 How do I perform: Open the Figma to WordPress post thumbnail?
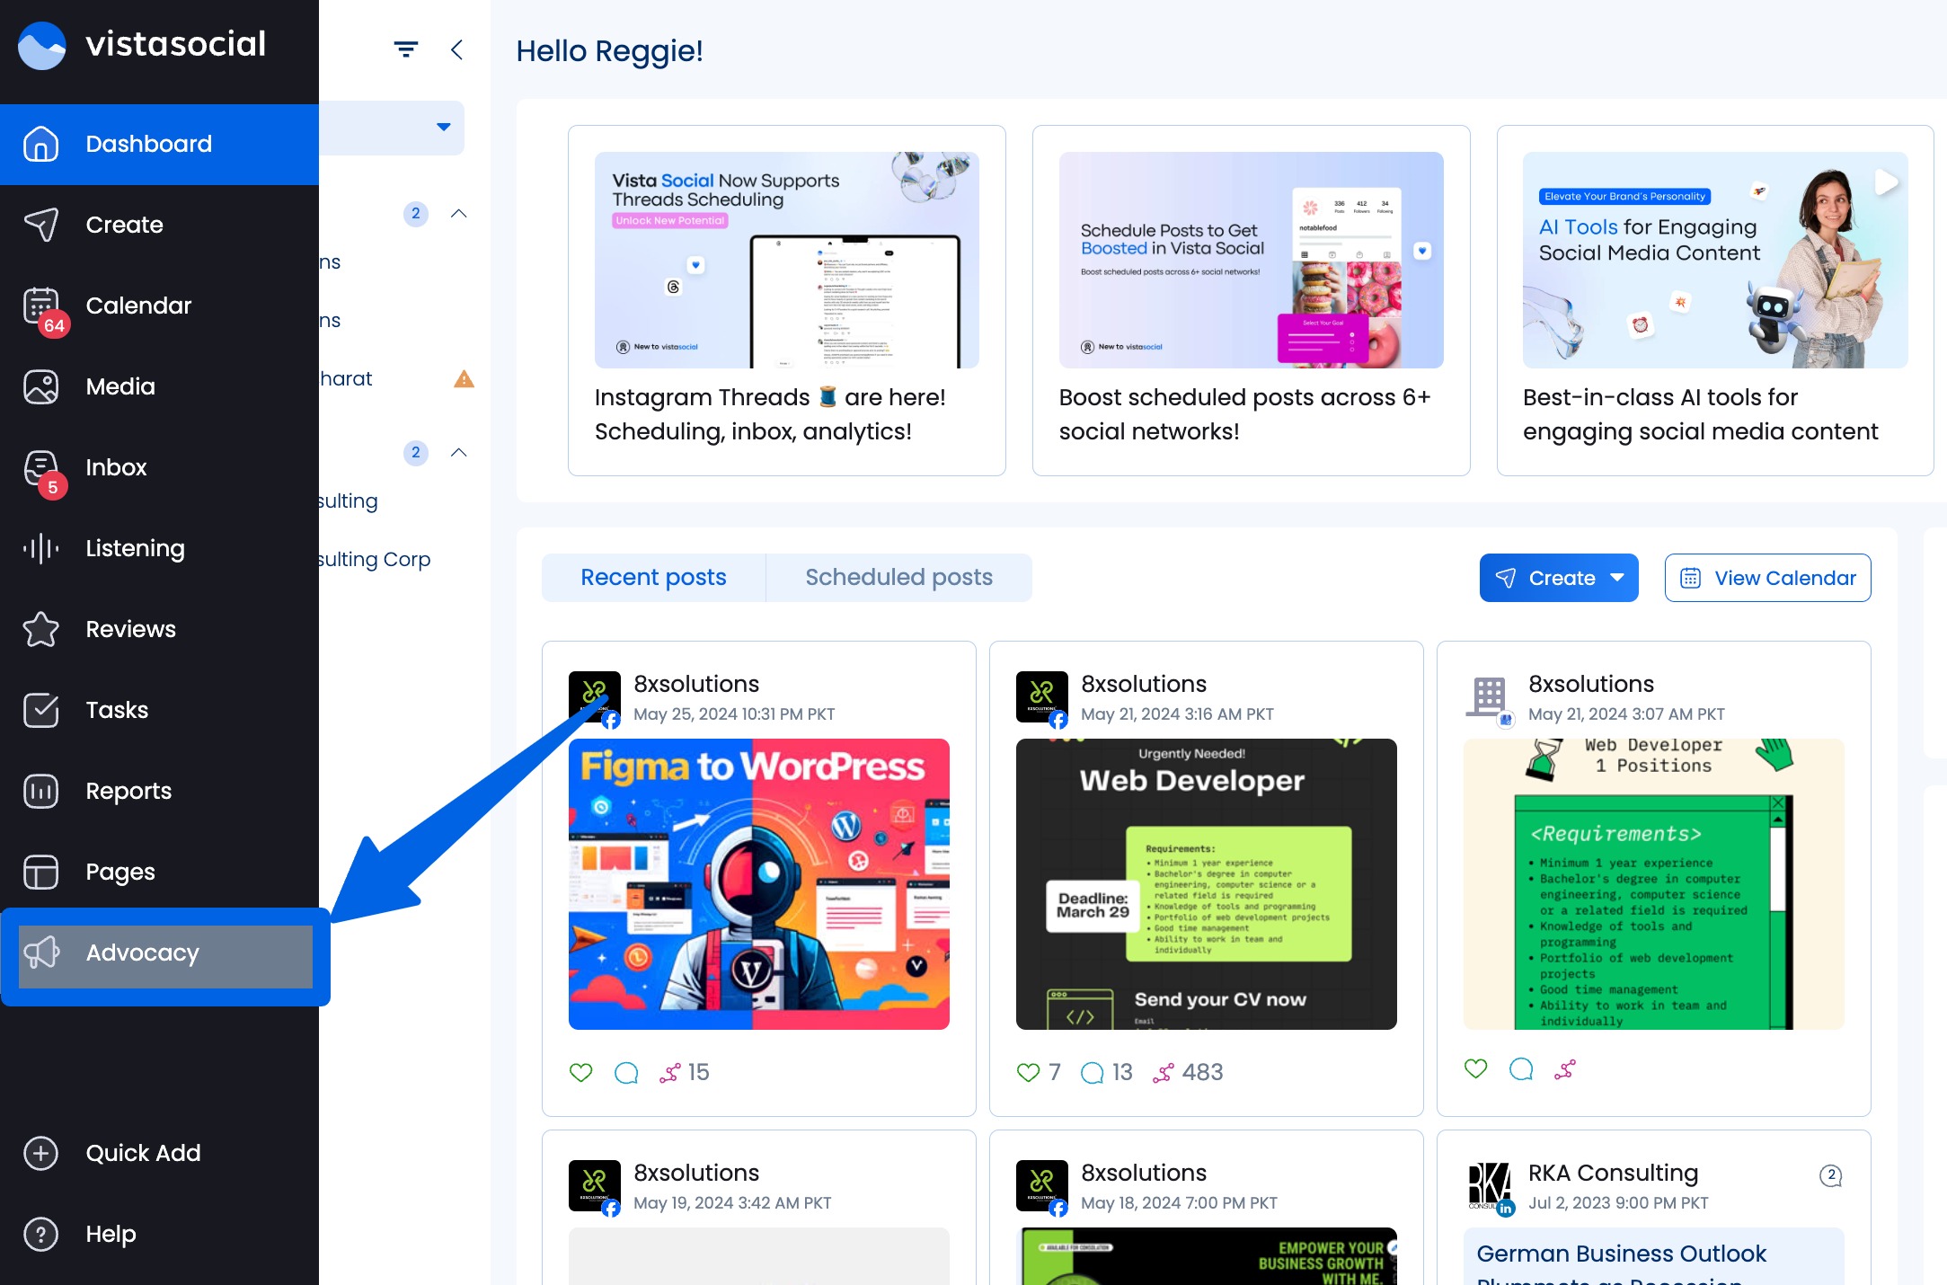pos(758,884)
